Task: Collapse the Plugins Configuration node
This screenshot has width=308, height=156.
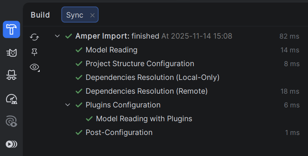Action: pos(68,105)
